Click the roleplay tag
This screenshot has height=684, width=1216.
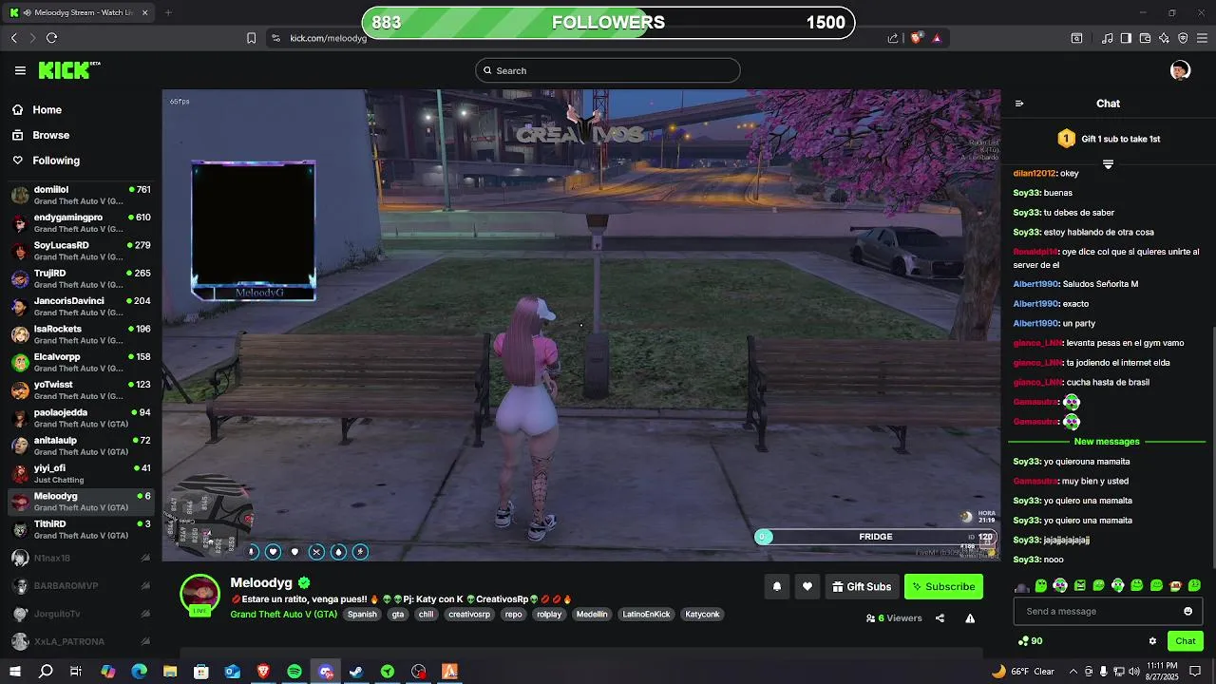point(549,615)
